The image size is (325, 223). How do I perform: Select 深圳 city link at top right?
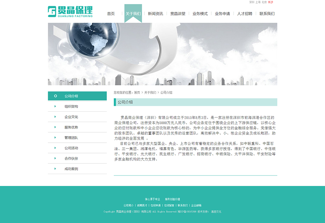pos(252,2)
